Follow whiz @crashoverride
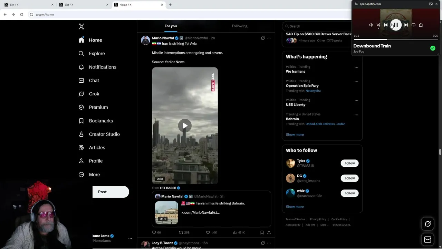Screen dimensions: 442x249 (349, 193)
